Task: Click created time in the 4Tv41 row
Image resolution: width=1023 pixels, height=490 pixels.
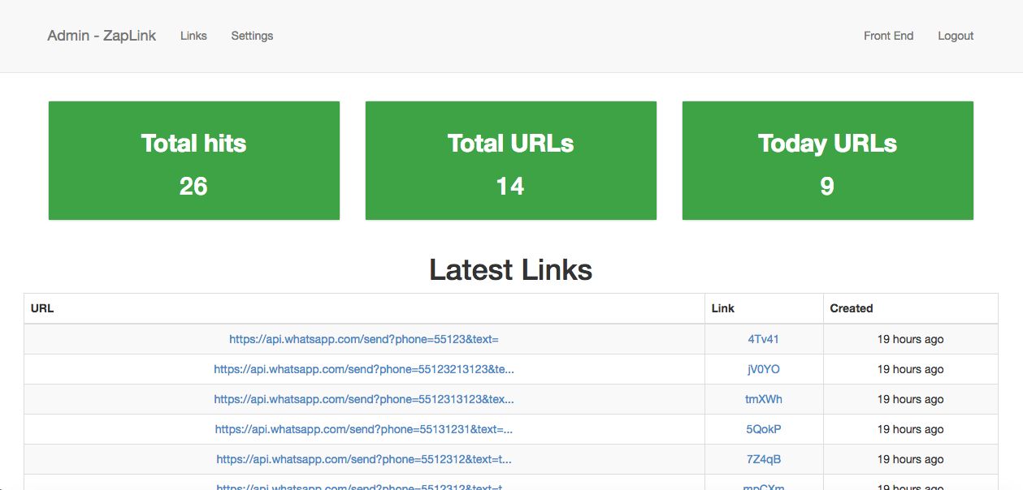Action: [x=911, y=339]
